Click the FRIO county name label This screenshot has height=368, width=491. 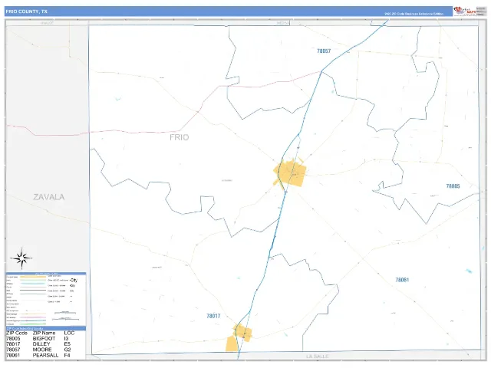179,137
